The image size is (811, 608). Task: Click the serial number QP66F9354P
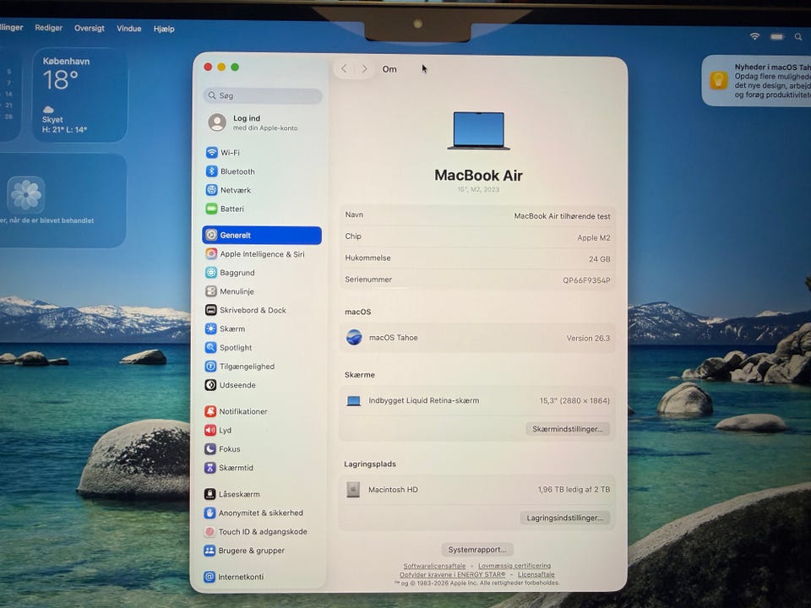586,280
